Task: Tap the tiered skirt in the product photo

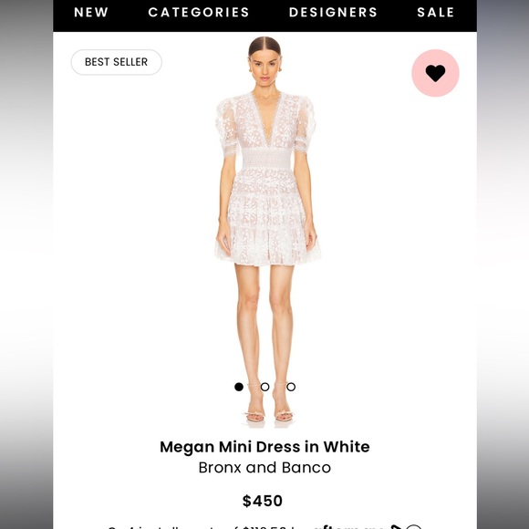Action: click(266, 216)
